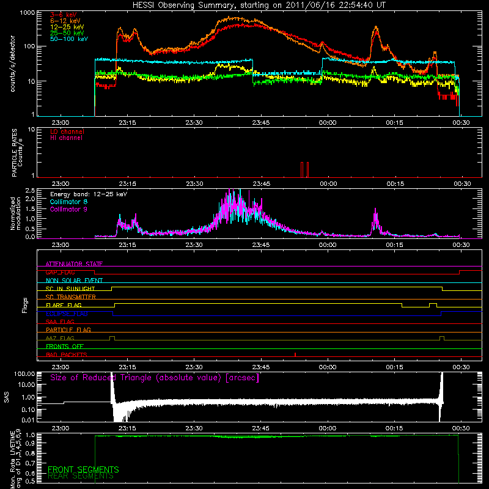Click the ATTENUATOR_STATE flag label
The width and height of the screenshot is (489, 489).
point(74,264)
